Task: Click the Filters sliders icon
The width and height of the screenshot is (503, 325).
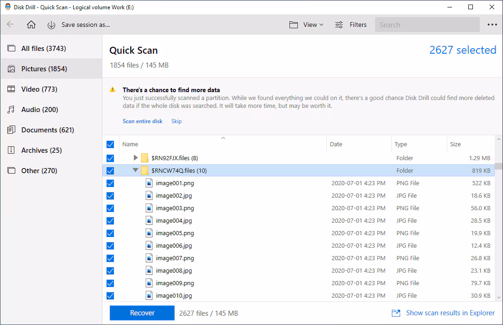Action: coord(339,25)
